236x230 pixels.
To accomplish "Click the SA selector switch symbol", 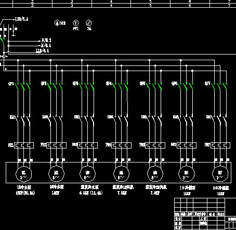I will point(89,23).
